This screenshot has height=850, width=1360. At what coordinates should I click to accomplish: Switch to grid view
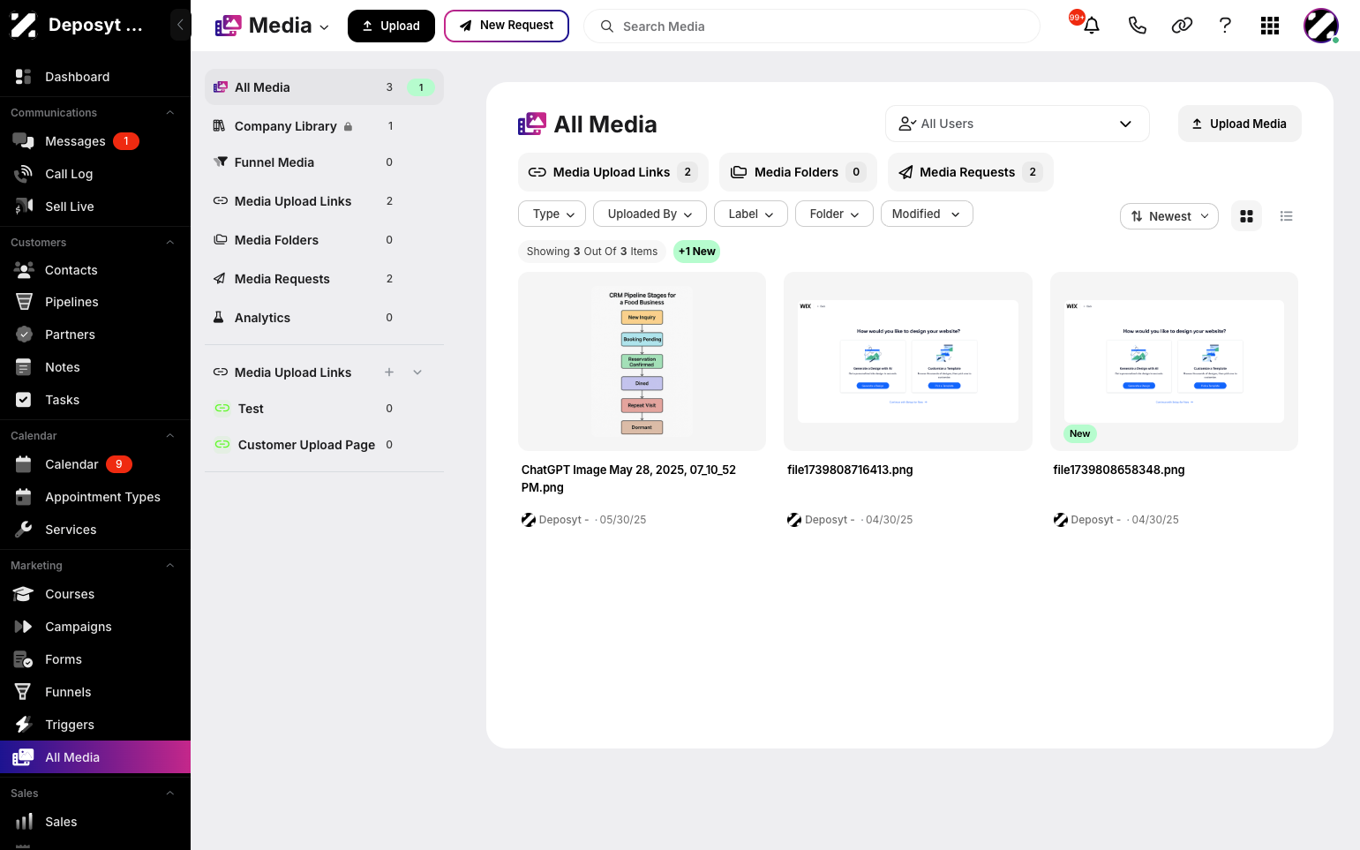point(1246,216)
